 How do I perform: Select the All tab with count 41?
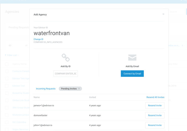[x=18, y=46]
